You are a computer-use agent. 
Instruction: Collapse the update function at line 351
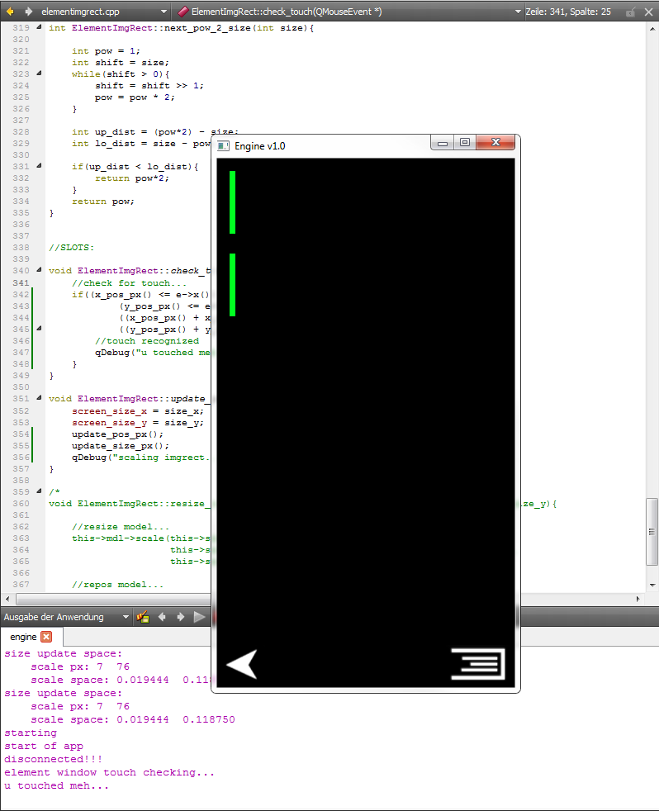pos(40,398)
